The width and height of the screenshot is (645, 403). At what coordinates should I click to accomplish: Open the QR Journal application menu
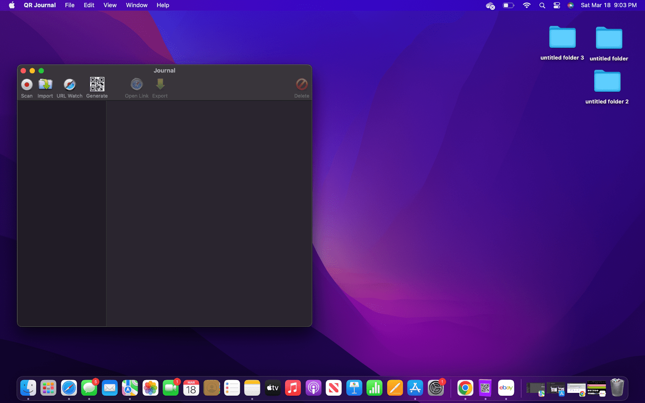[40, 5]
